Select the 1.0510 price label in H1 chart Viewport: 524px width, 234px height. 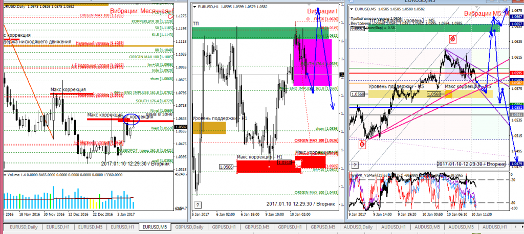283,162
